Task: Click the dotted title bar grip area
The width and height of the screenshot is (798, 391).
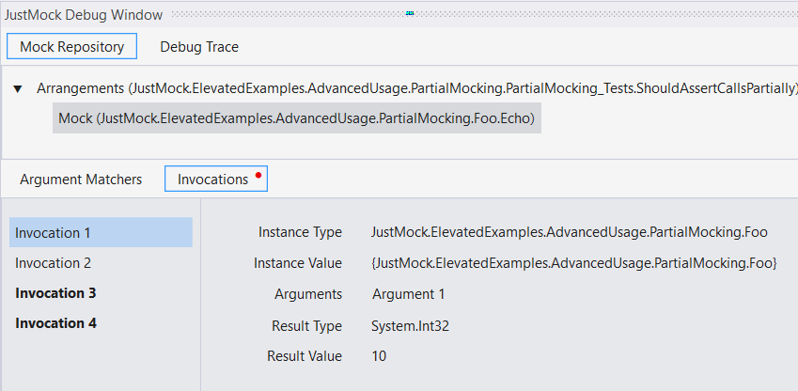Action: (x=484, y=14)
